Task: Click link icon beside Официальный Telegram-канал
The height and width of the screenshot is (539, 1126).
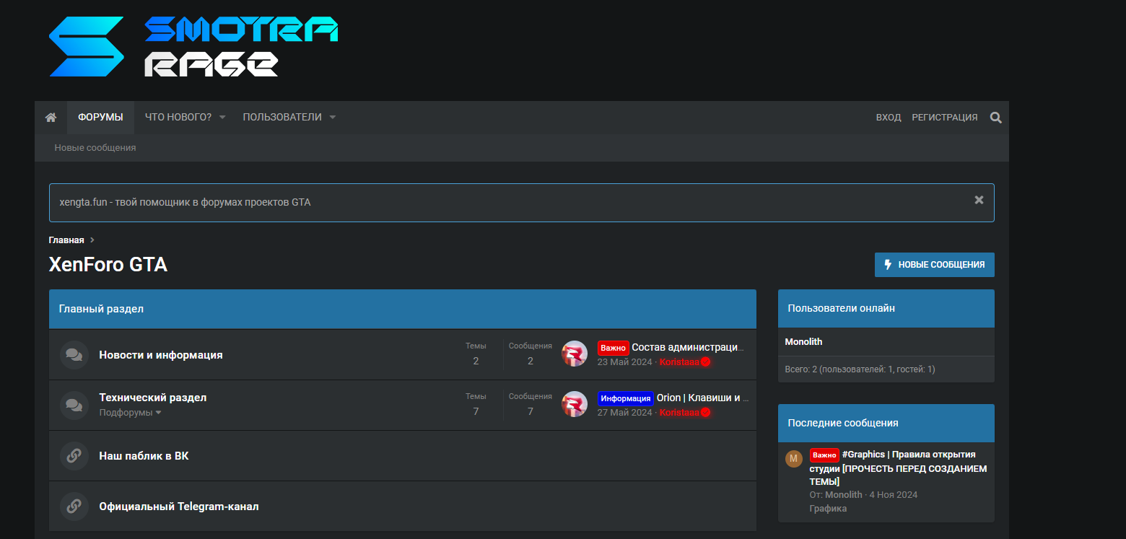Action: click(x=74, y=507)
